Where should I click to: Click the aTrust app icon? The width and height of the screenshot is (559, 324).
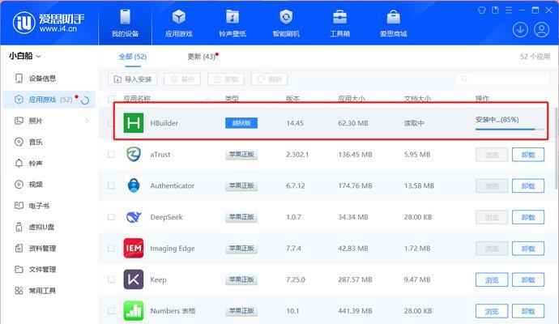click(134, 155)
